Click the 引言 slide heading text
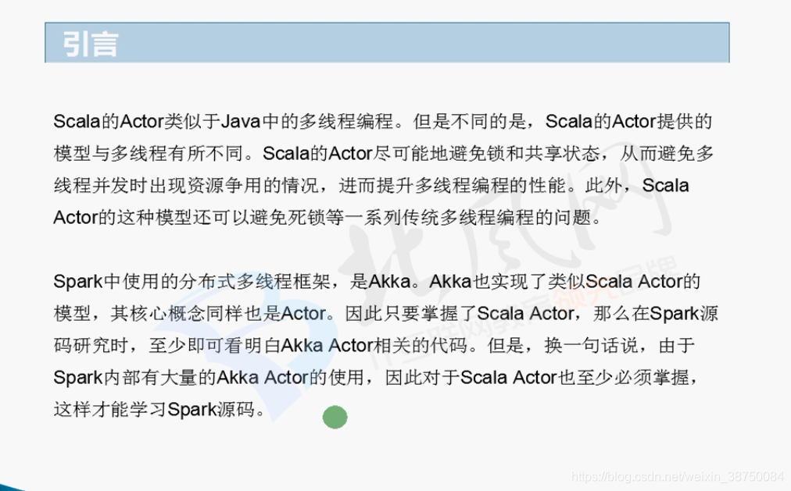 (x=91, y=44)
